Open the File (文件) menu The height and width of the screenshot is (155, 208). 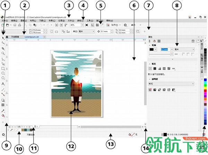[x=5, y=21]
